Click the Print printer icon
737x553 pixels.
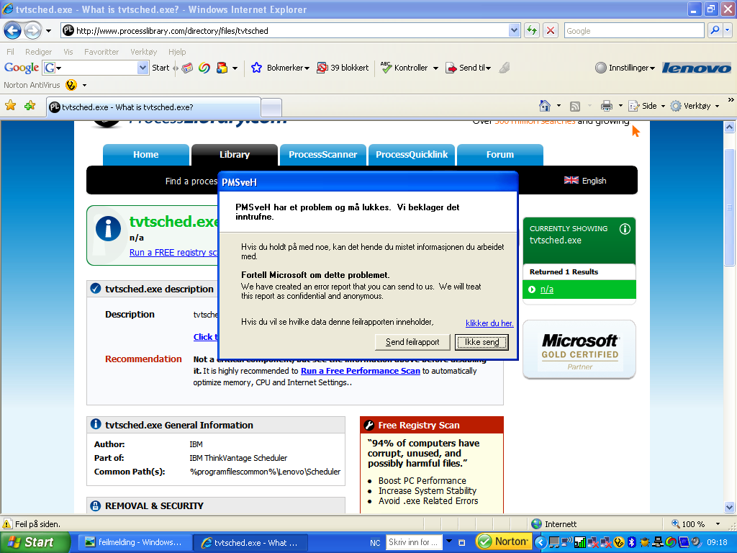(x=607, y=106)
